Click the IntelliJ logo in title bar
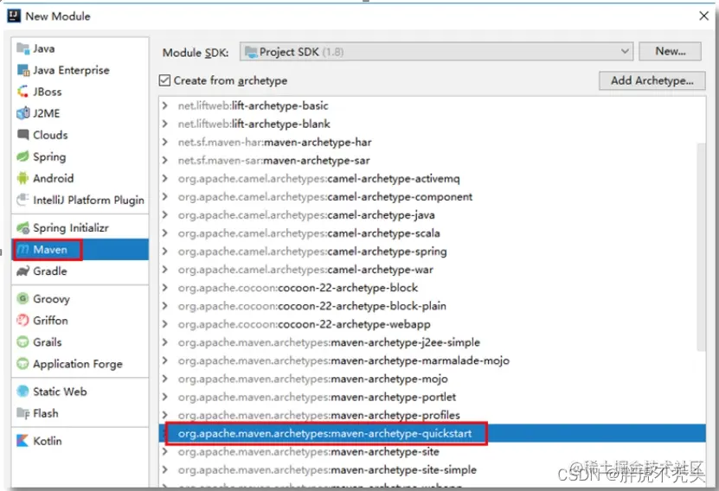Viewport: 719px width, 491px height. coord(14,16)
